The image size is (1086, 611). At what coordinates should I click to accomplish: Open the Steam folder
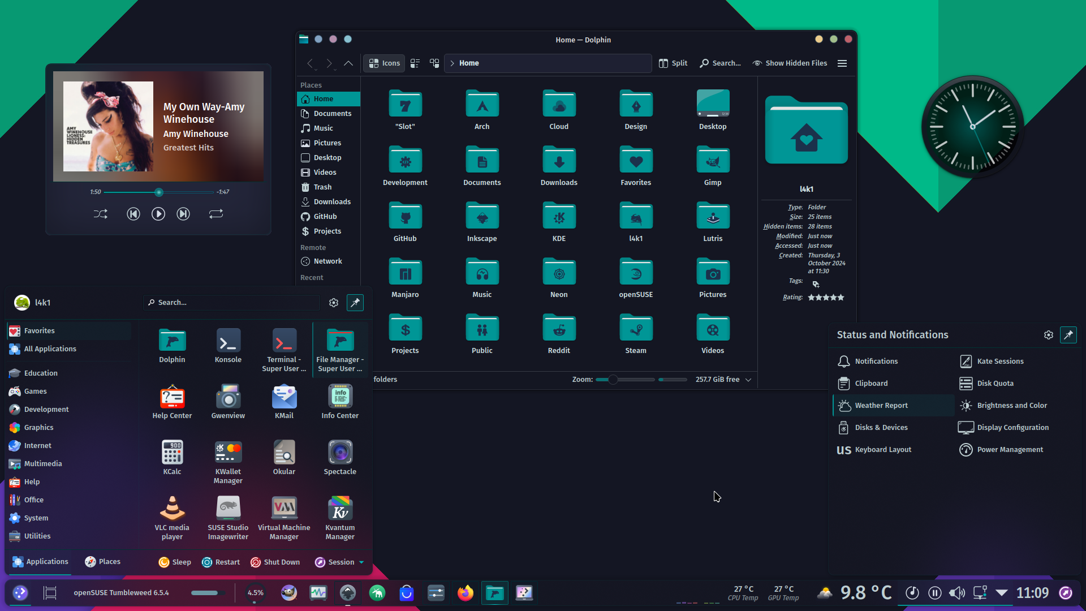[636, 334]
